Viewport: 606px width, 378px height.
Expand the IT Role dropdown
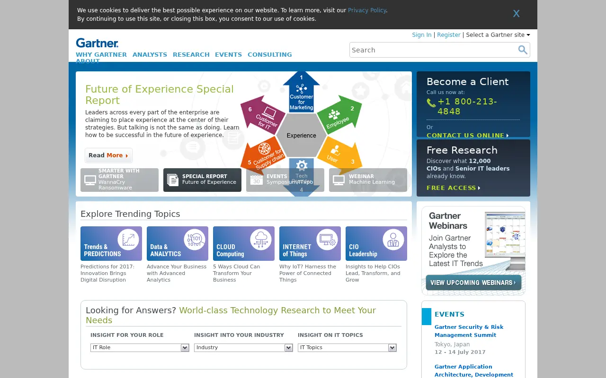click(140, 348)
